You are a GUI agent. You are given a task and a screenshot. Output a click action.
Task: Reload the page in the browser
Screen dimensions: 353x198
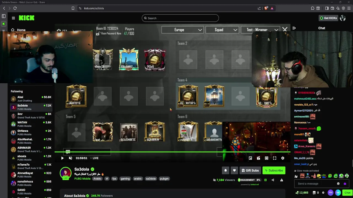(15, 8)
